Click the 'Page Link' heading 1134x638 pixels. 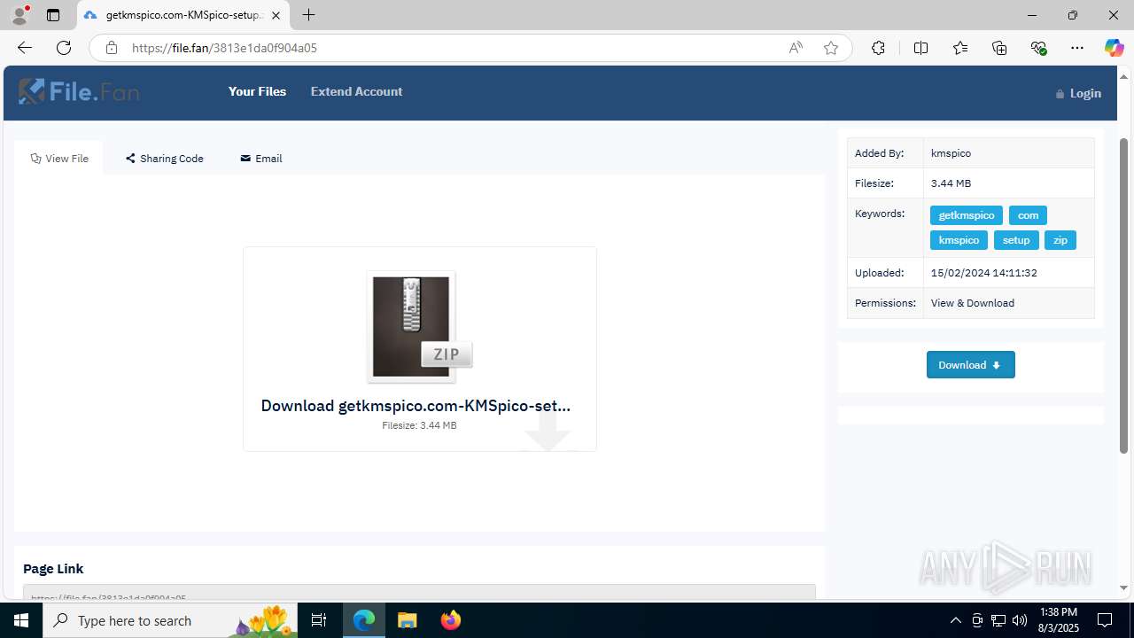[53, 569]
